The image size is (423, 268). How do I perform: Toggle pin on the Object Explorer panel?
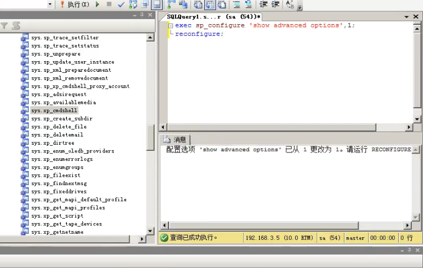[x=141, y=15]
